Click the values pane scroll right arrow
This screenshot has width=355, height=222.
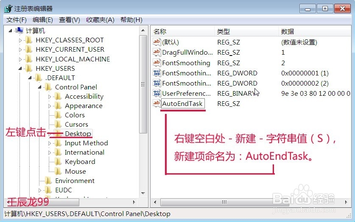pyautogui.click(x=346, y=202)
